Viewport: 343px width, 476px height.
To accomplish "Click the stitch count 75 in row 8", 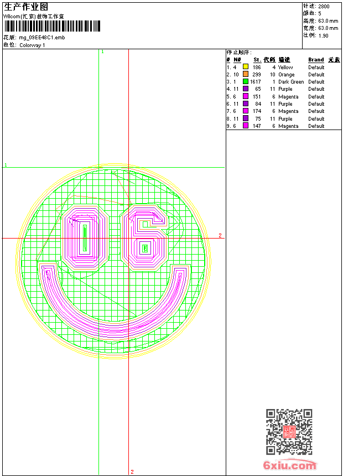I will pos(258,118).
